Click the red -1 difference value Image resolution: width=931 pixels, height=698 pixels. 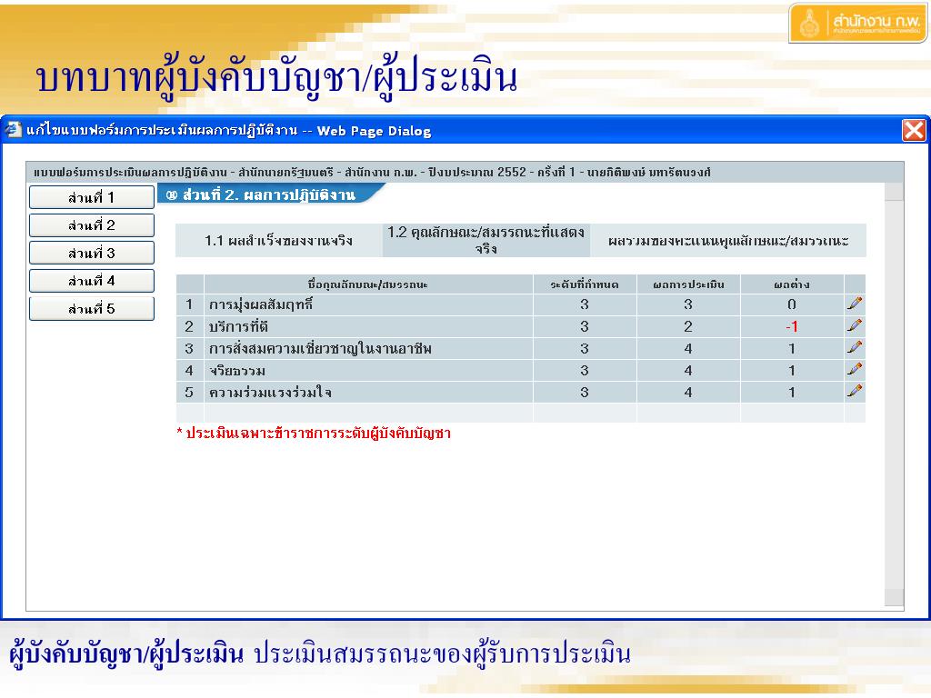pos(792,326)
